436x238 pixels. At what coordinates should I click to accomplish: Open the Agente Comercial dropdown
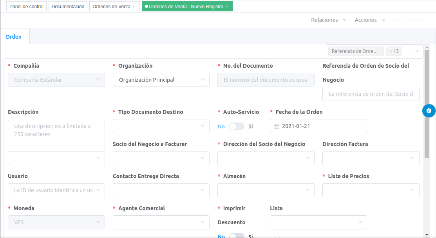pyautogui.click(x=161, y=222)
